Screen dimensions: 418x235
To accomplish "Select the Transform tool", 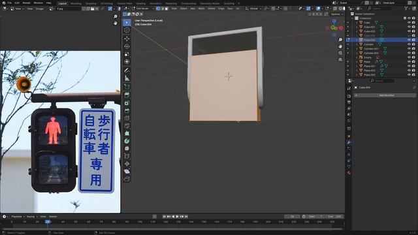I will click(x=127, y=62).
